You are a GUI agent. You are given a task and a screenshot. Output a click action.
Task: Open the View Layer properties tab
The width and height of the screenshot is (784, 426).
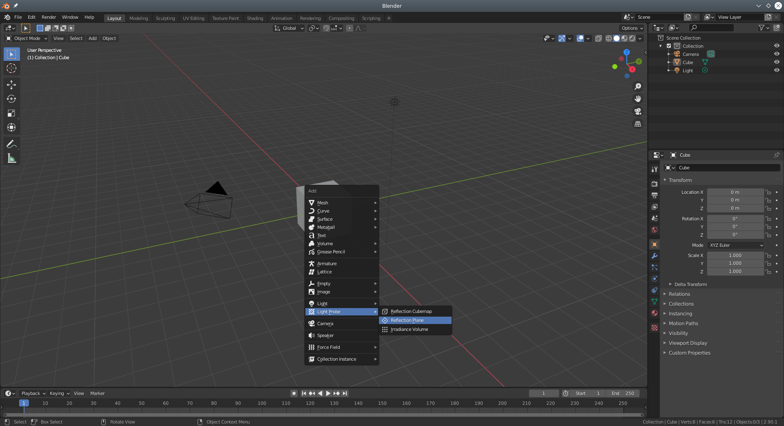[x=655, y=207]
